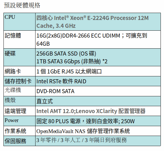Click the DVD-ROM SATA cell
The image size is (164, 151).
point(98,91)
